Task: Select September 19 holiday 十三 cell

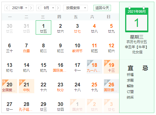Action: pyautogui.click(x=112, y=67)
